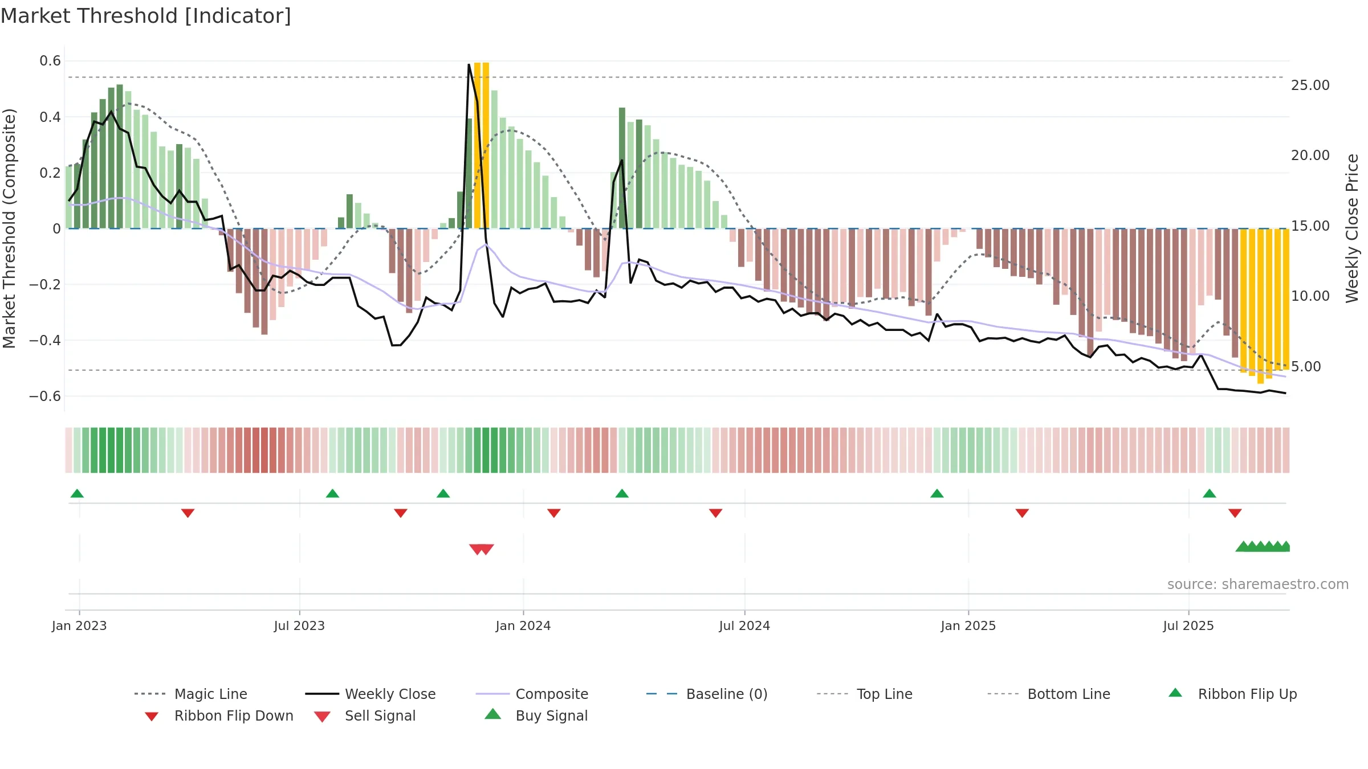Toggle the Weekly Close legend entry
This screenshot has width=1368, height=769.
tap(370, 694)
